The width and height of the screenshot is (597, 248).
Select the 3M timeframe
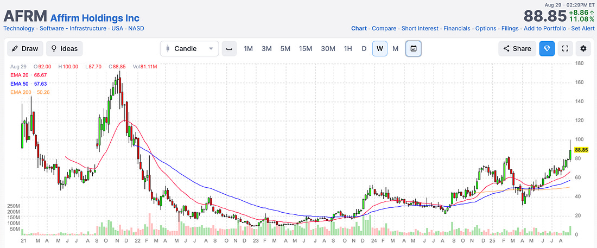pos(266,49)
